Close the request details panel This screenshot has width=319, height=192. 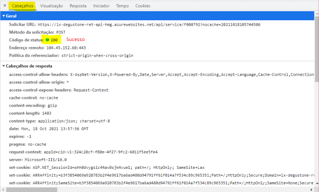pyautogui.click(x=4, y=6)
